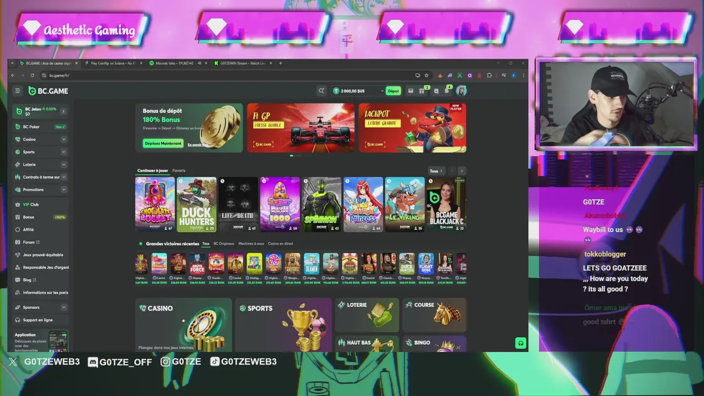Expand the Loterie sidebar section
The image size is (704, 396).
[64, 164]
